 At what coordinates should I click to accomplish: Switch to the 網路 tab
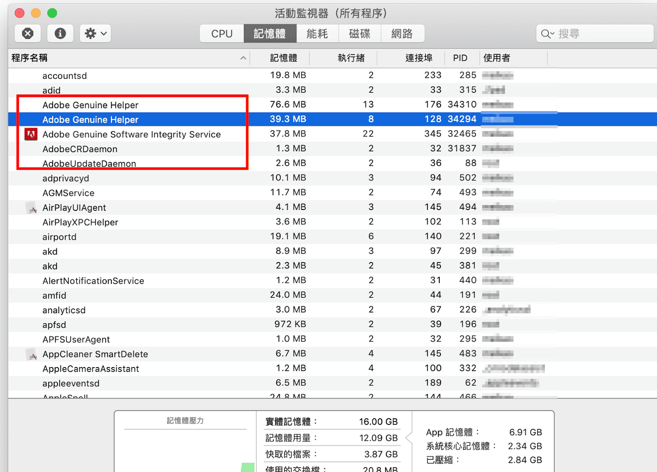[x=402, y=34]
